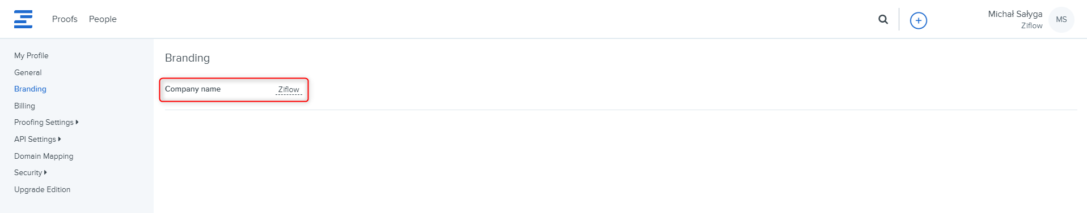Click the Ziflow logo icon
Viewport: 1087px width, 213px height.
click(23, 19)
